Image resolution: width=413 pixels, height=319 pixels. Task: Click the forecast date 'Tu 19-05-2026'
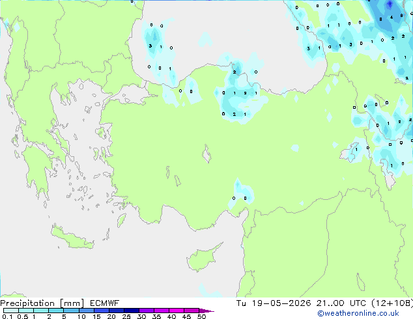274,303
